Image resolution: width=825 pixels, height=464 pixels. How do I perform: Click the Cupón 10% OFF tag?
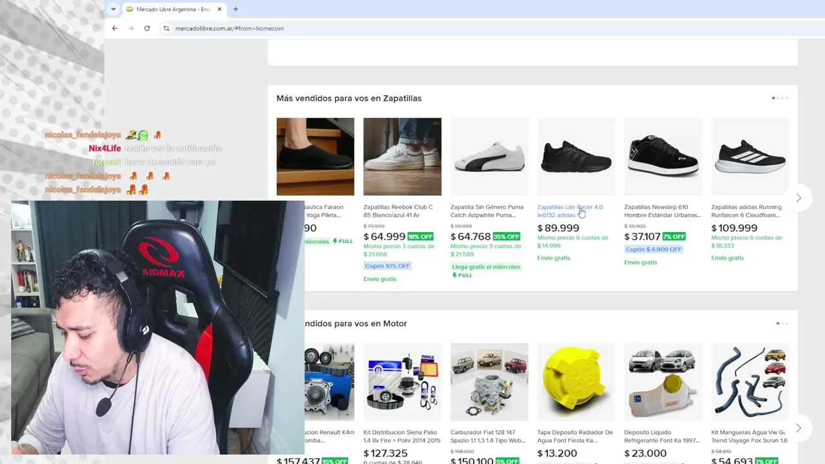(x=387, y=266)
